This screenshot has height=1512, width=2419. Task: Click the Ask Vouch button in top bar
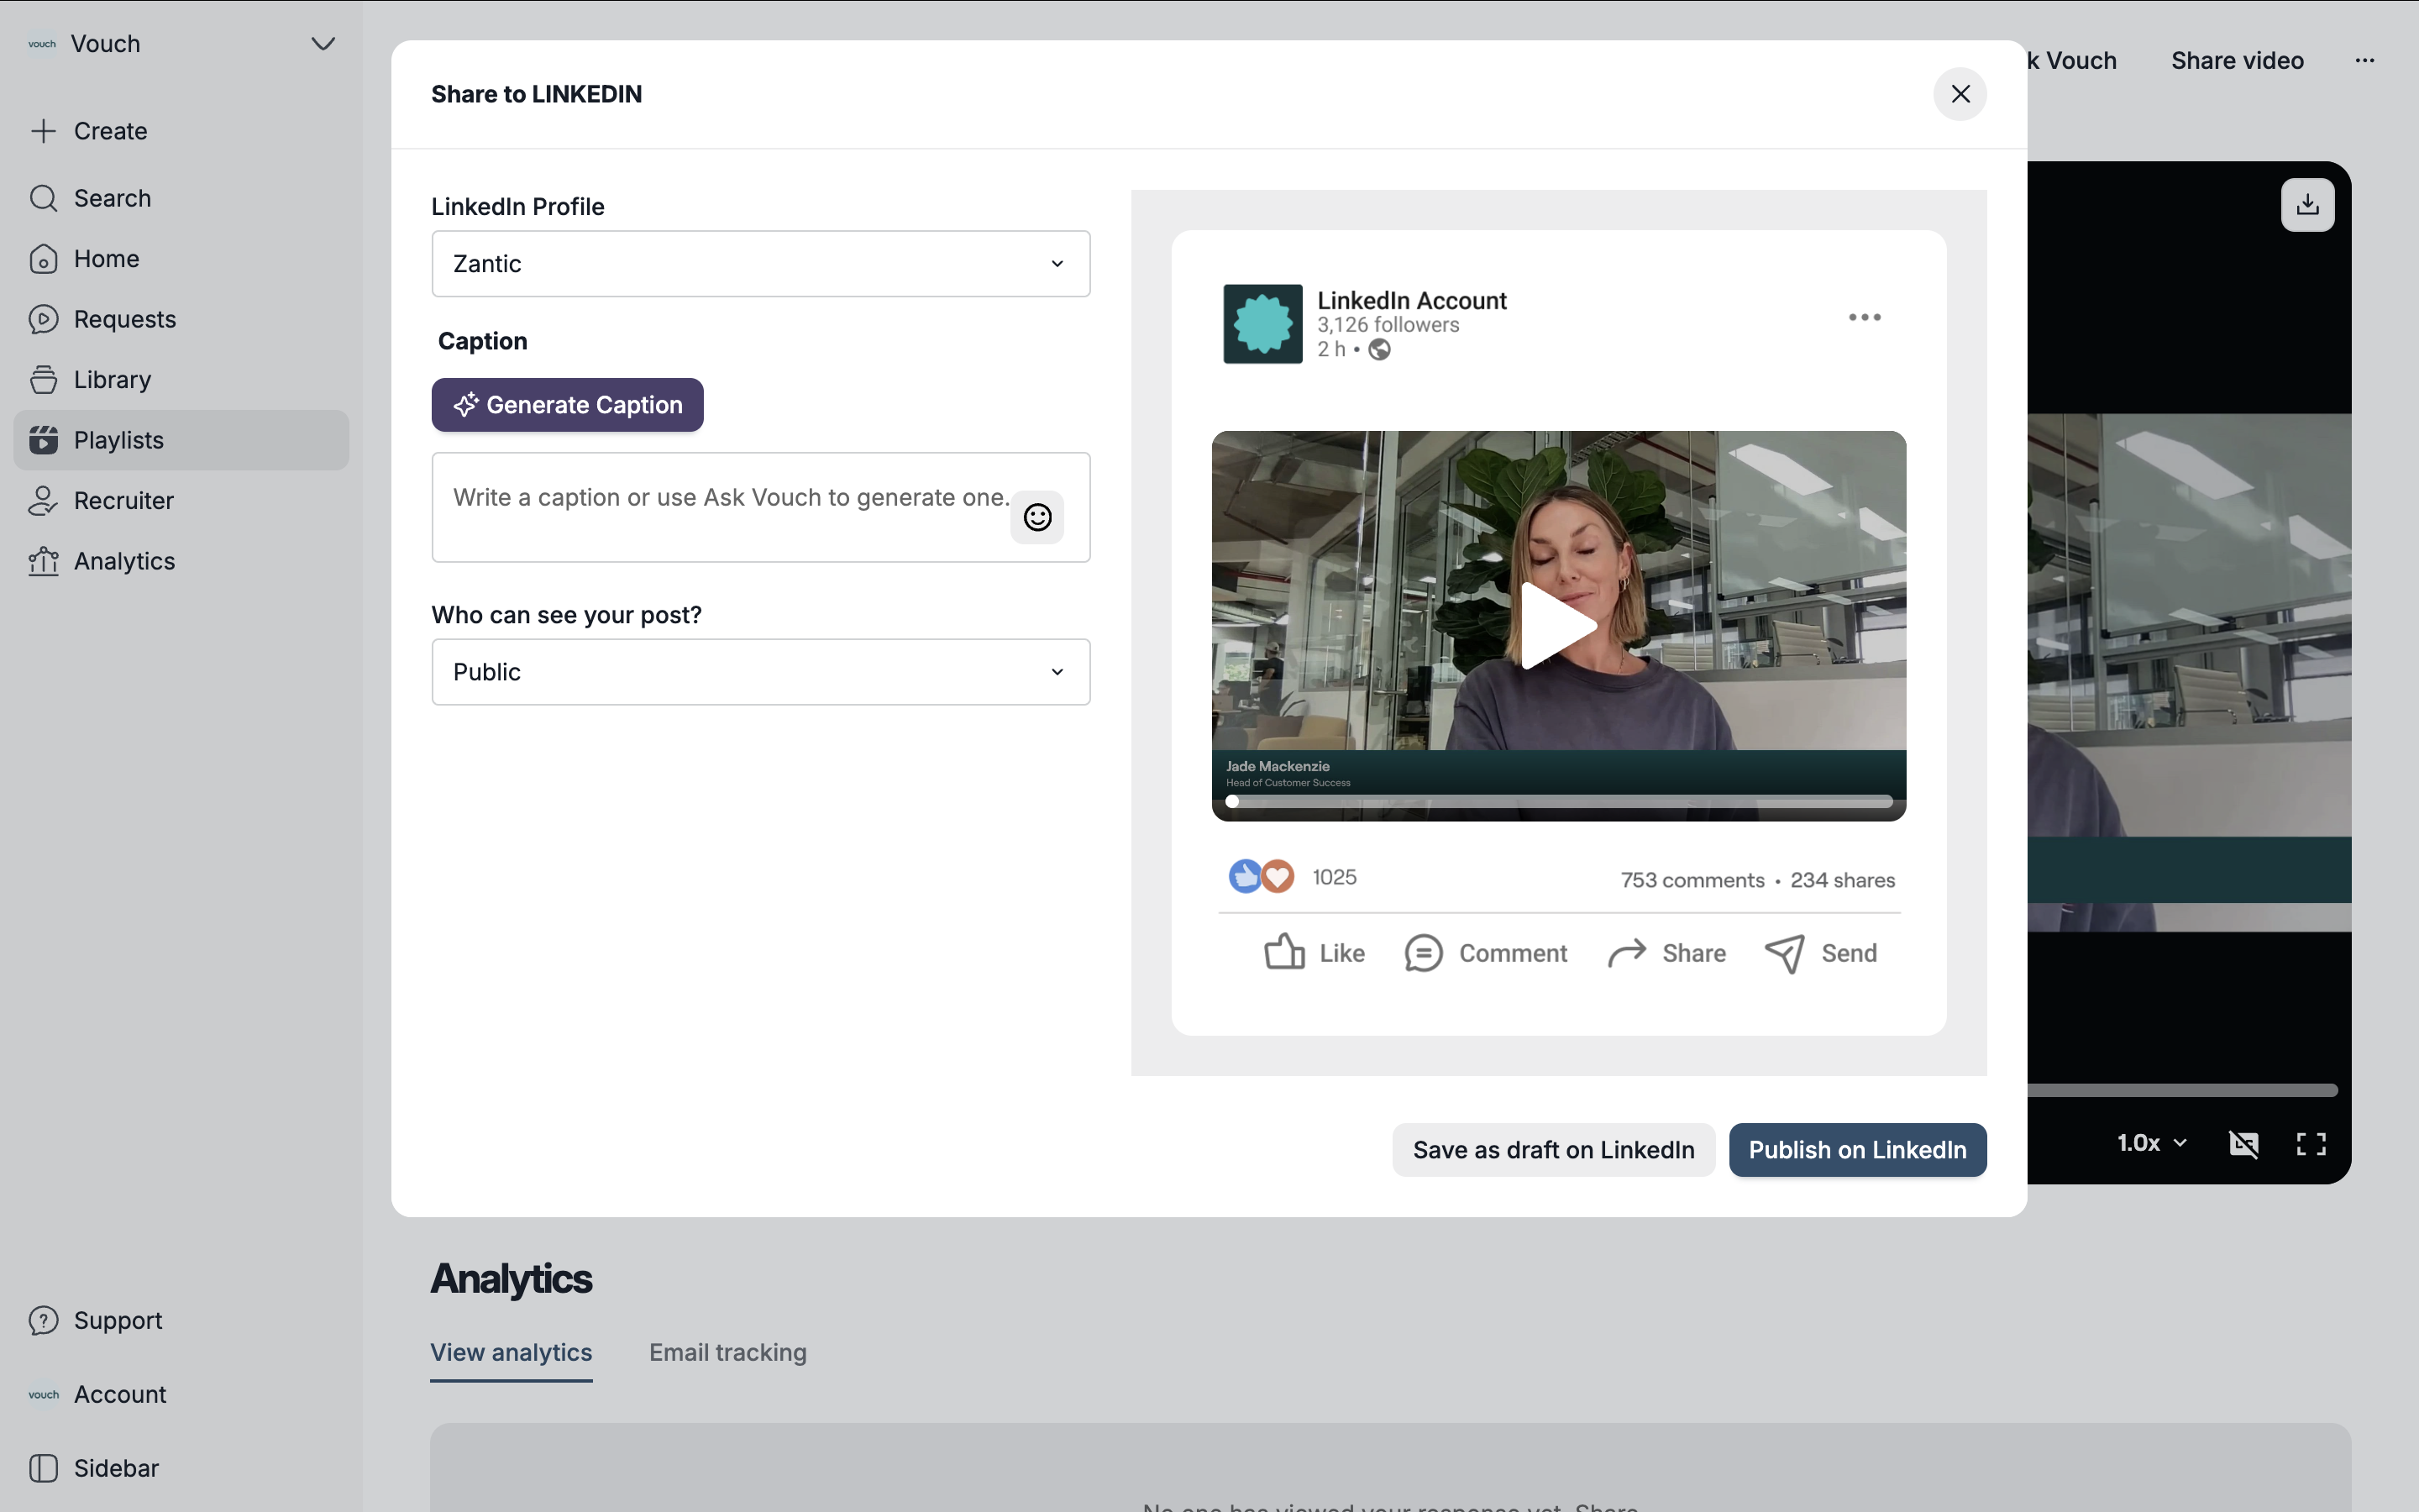coord(2071,61)
